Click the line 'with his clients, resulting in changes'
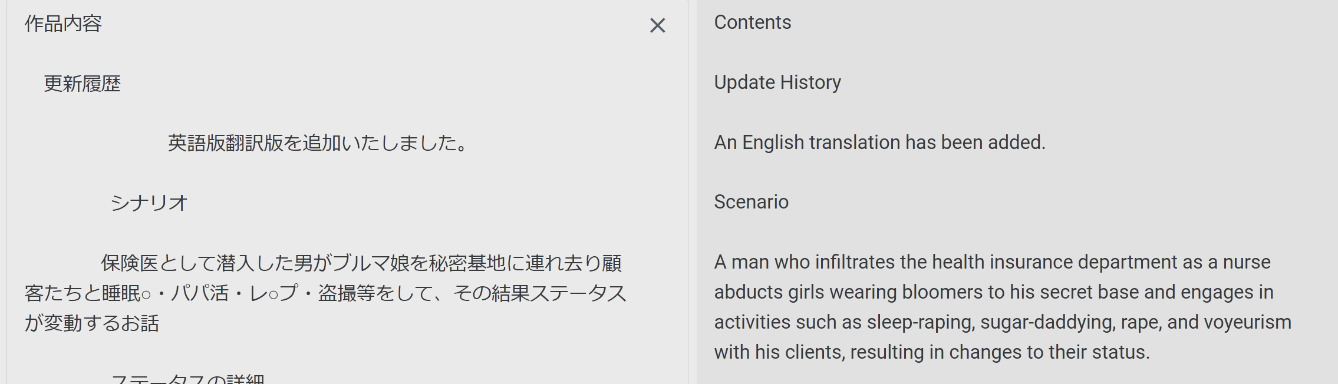This screenshot has width=1338, height=384. click(932, 352)
